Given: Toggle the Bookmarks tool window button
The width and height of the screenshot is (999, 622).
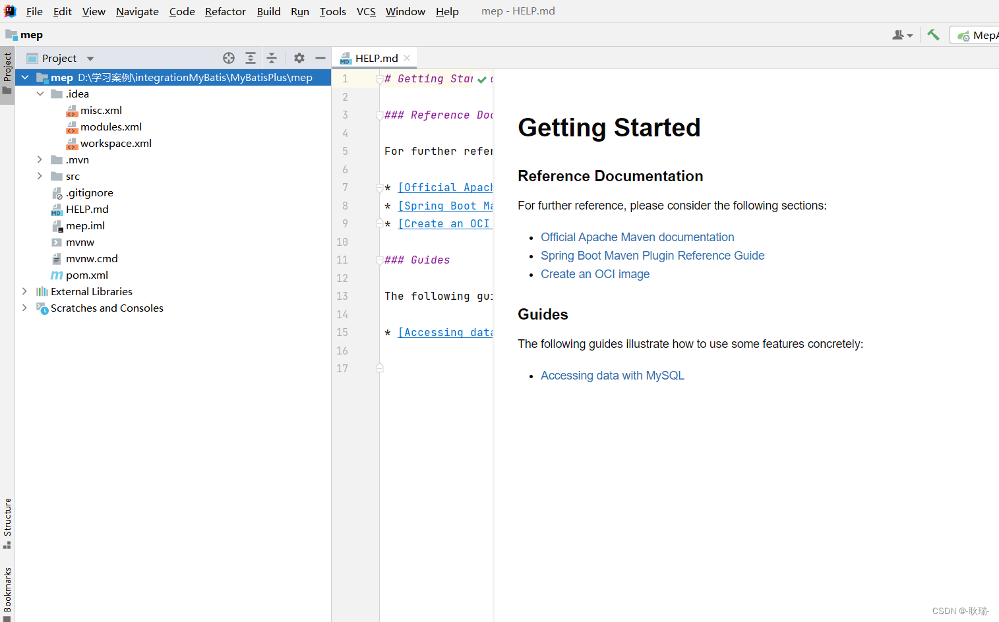Looking at the screenshot, I should coord(7,594).
